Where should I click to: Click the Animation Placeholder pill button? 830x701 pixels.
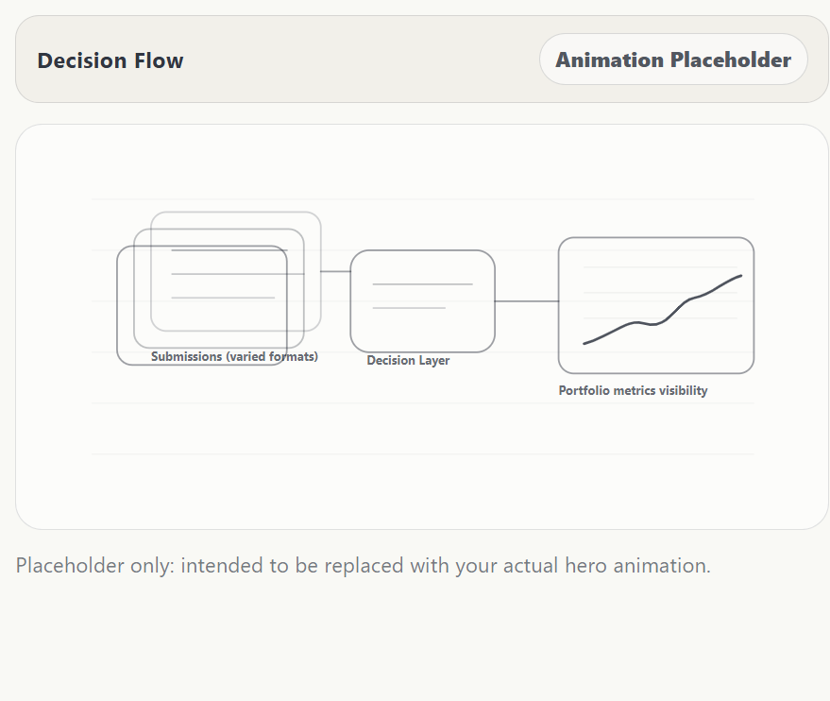click(x=673, y=60)
